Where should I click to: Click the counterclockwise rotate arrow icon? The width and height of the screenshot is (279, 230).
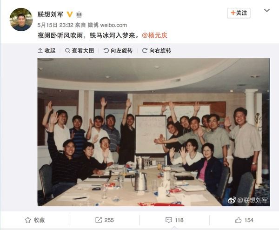click(106, 51)
